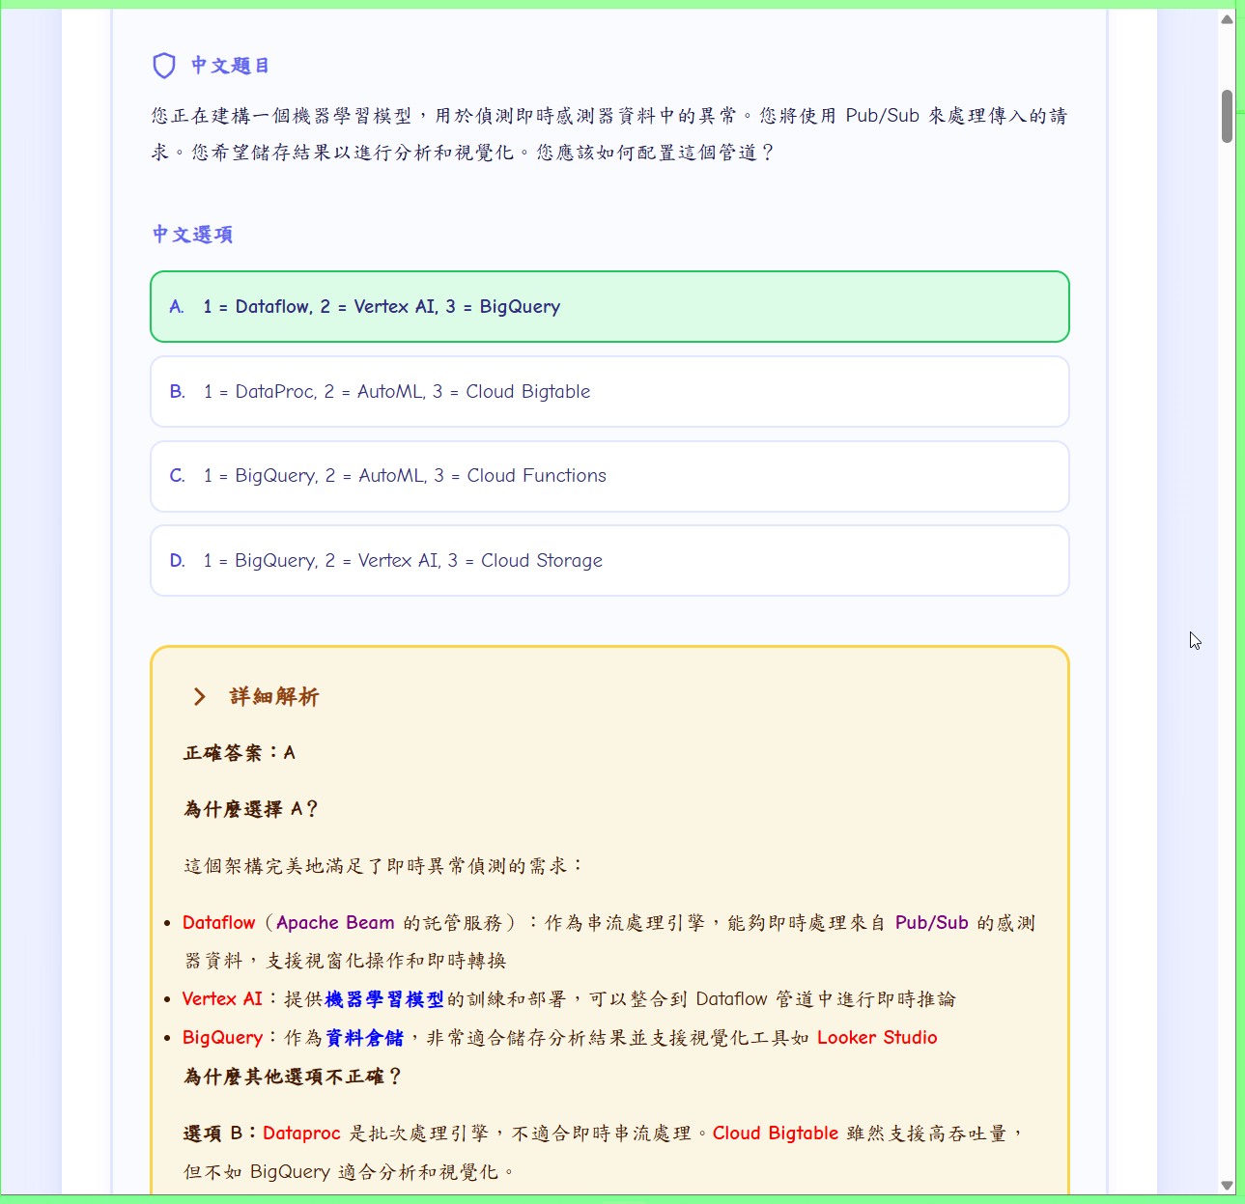Click the 為什麼其他選項不正確？ heading
The height and width of the screenshot is (1204, 1245).
293,1077
